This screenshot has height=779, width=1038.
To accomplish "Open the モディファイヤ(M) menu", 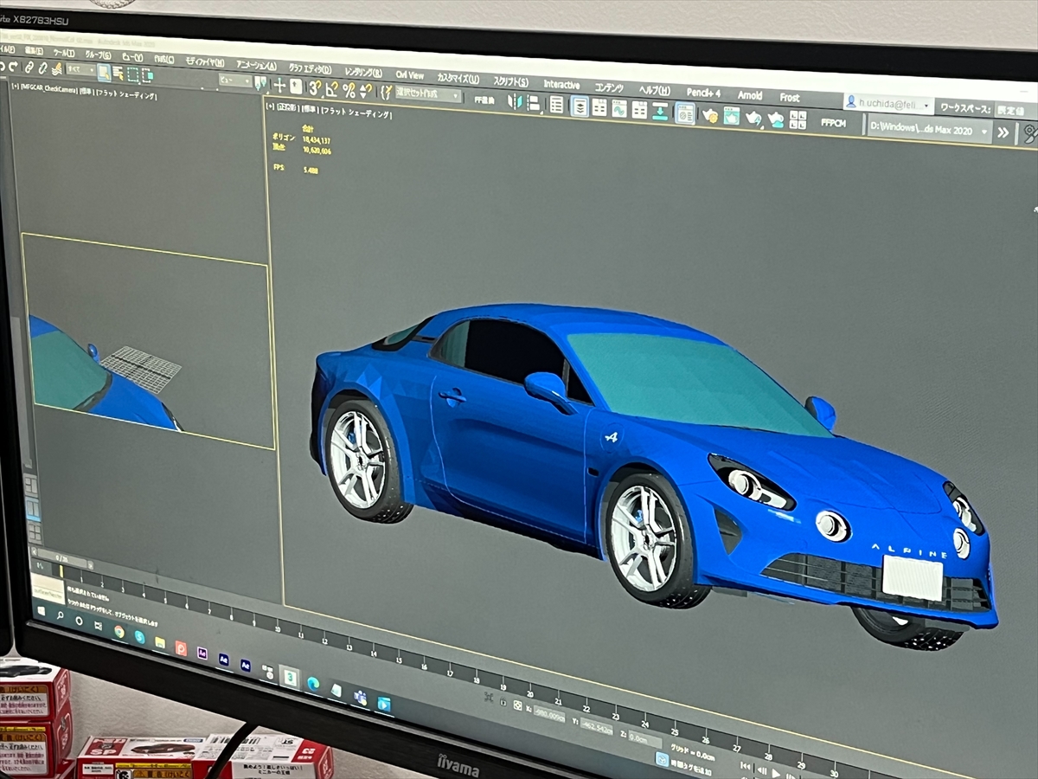I will pyautogui.click(x=205, y=61).
